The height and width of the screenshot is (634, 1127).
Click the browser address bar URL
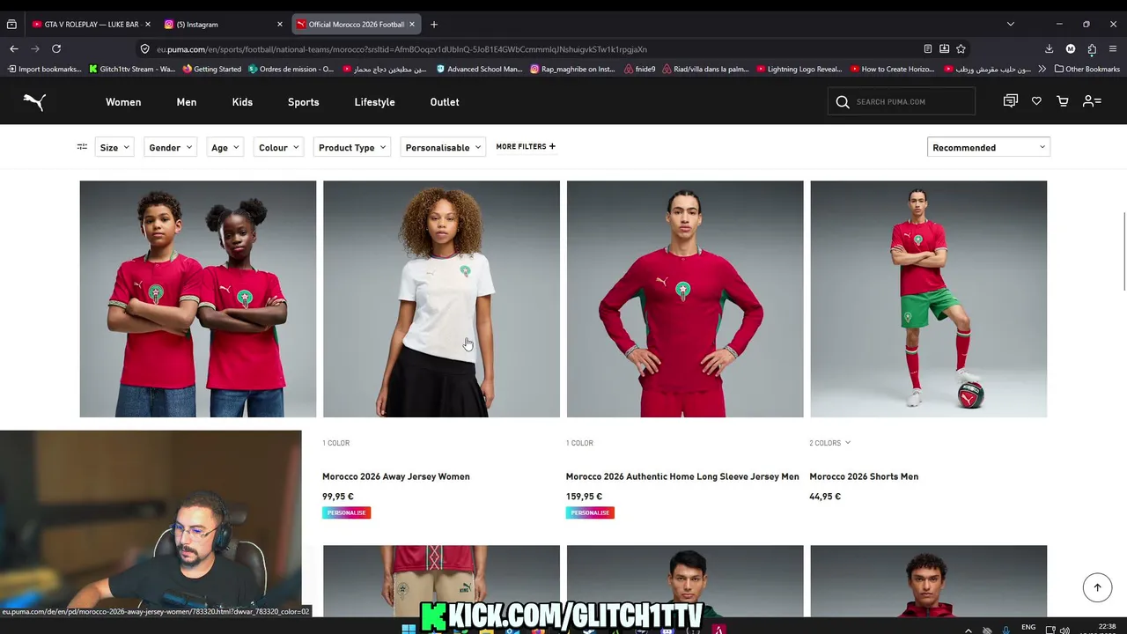401,49
